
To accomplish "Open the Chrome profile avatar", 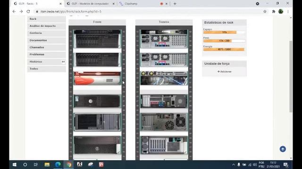I will (x=281, y=11).
